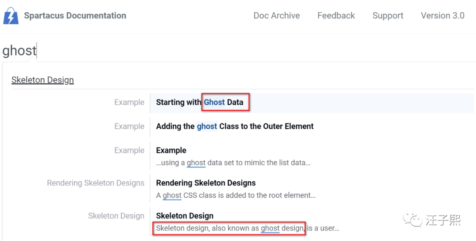Click snippet "A ghost CSS class is added"

(x=235, y=195)
